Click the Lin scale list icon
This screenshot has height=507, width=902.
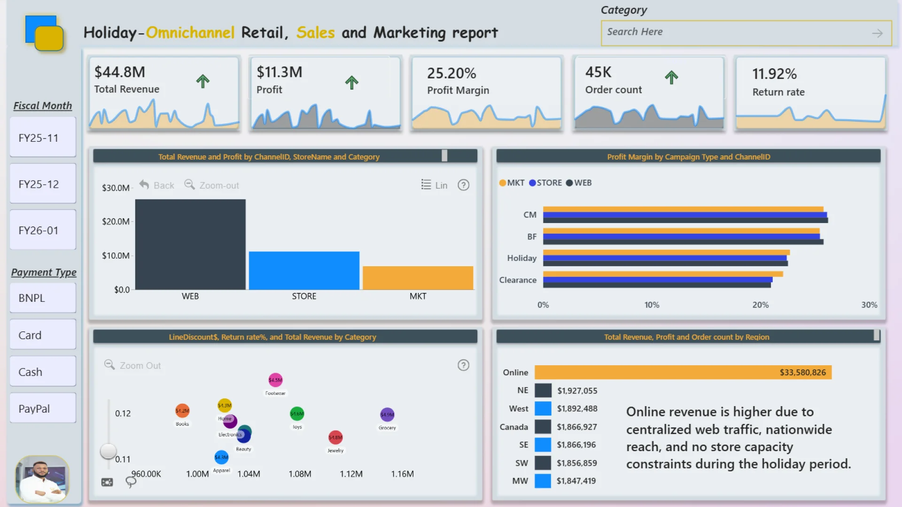(x=426, y=185)
